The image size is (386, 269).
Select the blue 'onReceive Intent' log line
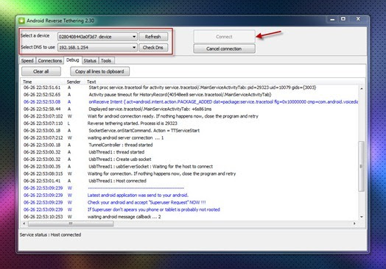[189, 101]
